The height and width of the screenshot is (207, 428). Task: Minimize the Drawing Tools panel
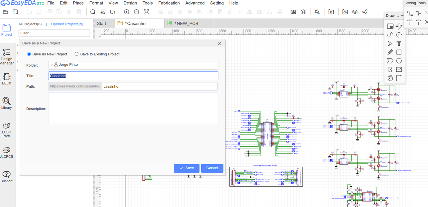pyautogui.click(x=402, y=16)
